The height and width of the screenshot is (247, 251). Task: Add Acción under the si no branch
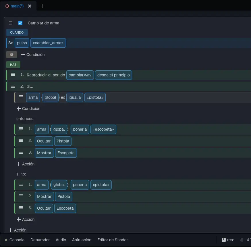point(26,219)
